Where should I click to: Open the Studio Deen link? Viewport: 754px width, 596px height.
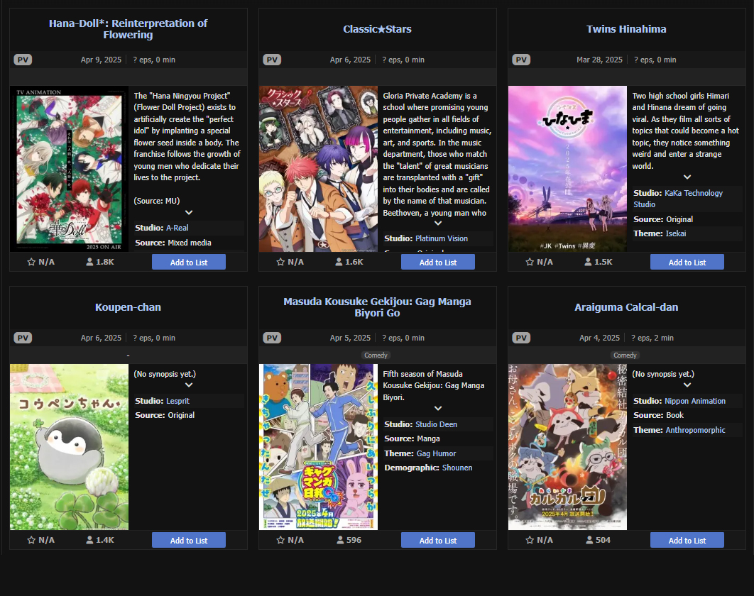click(436, 424)
